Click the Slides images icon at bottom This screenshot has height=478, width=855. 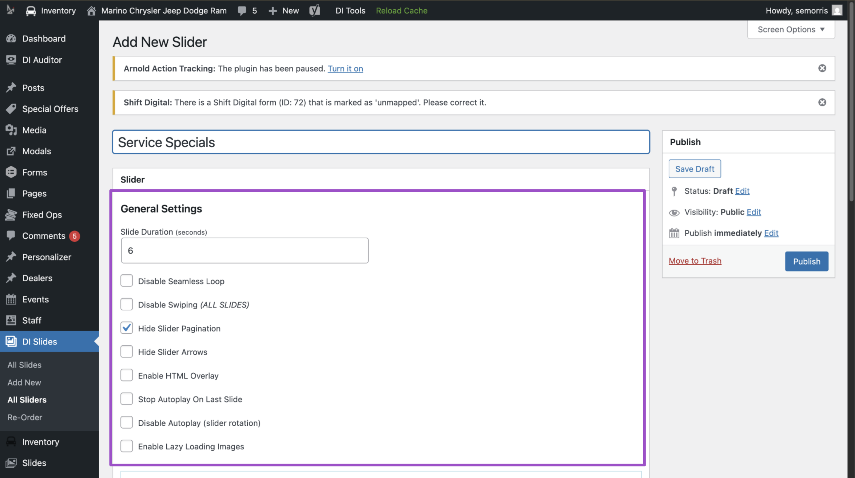pos(11,463)
